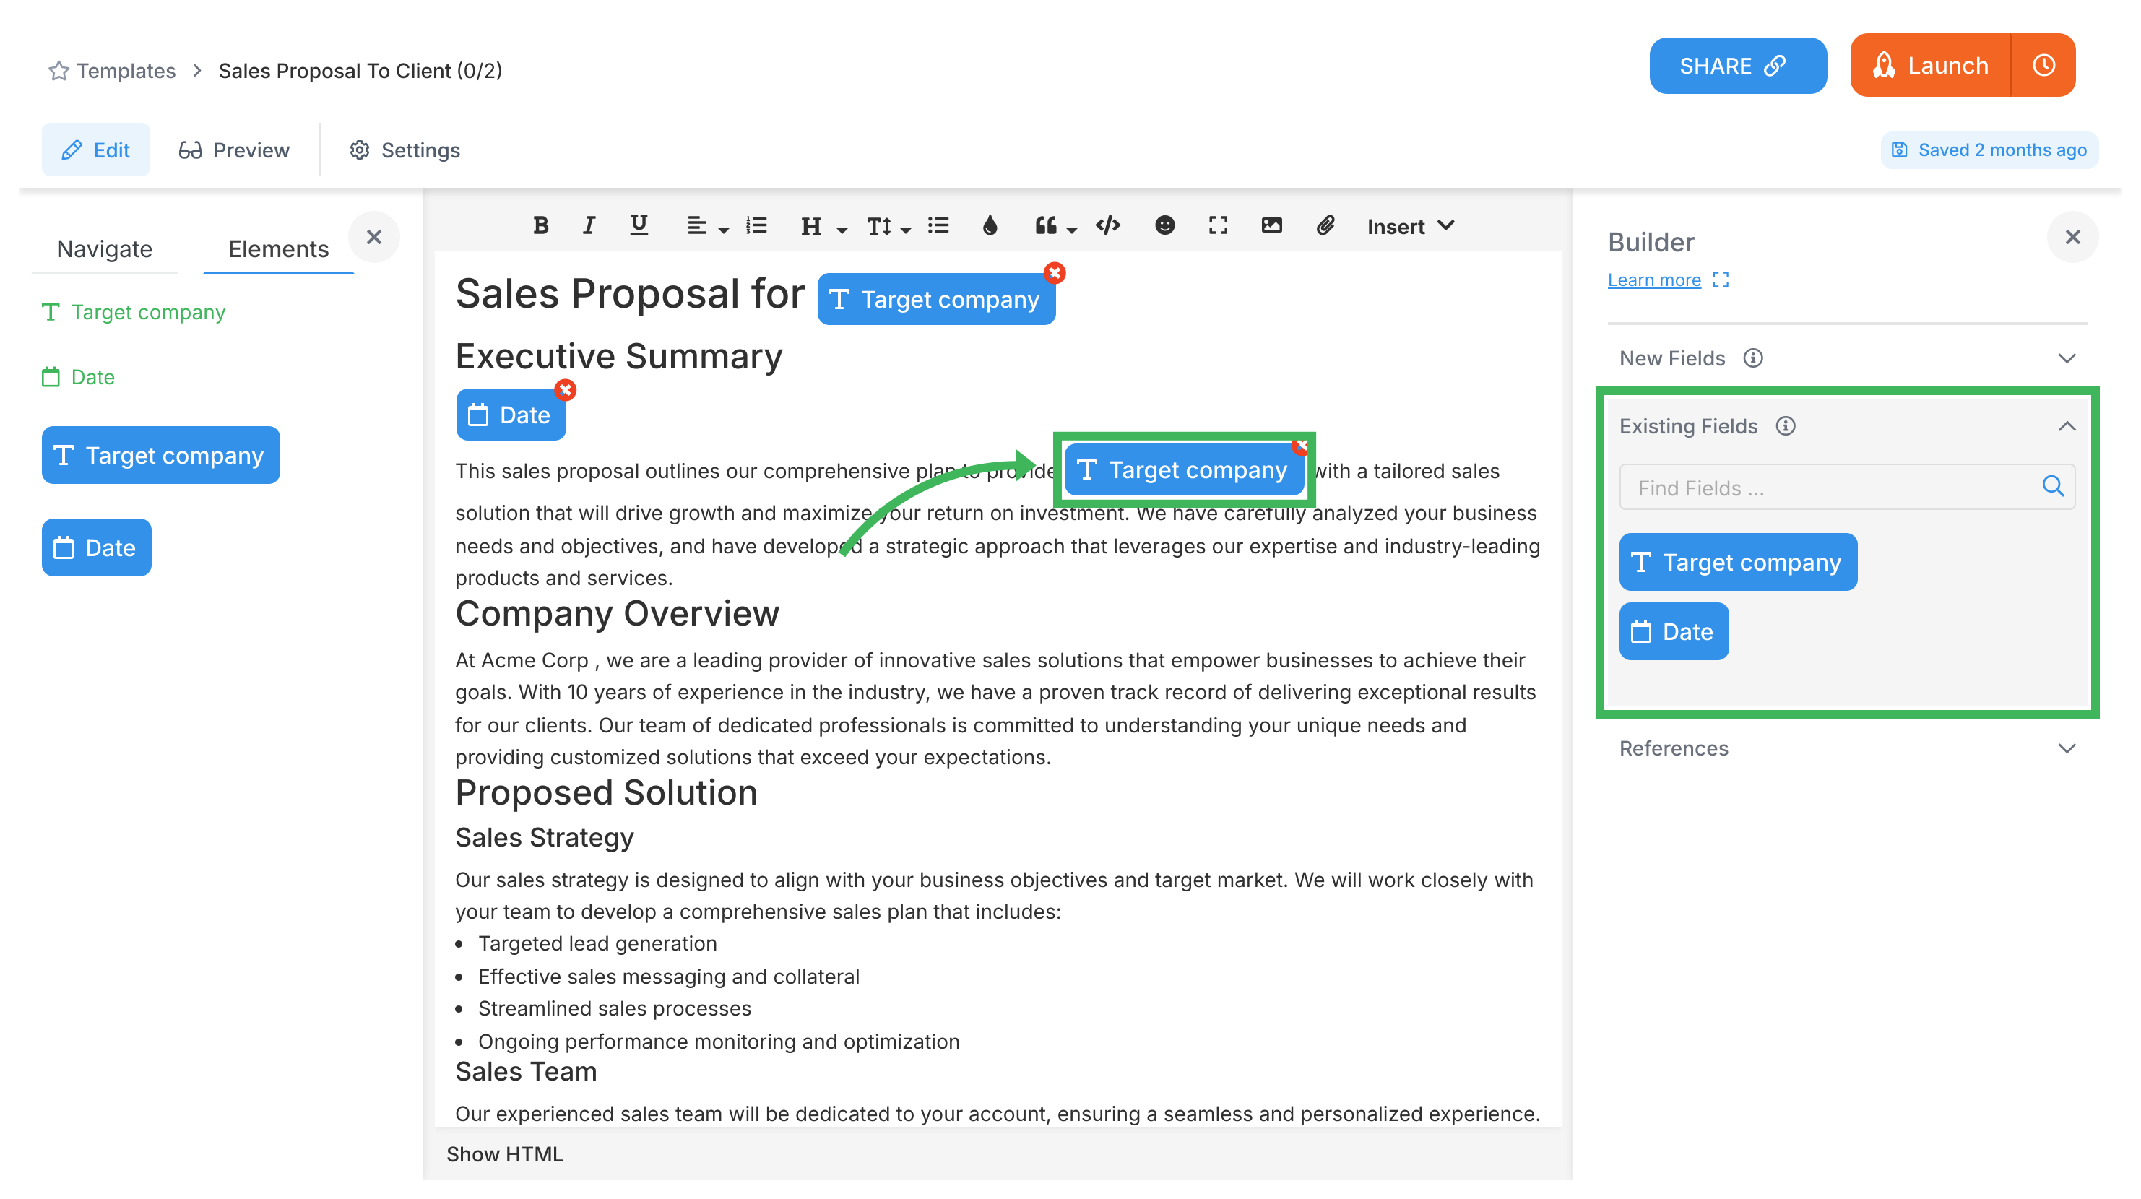Toggle underline formatting
Screen dimensions: 2141x1199
click(x=638, y=225)
